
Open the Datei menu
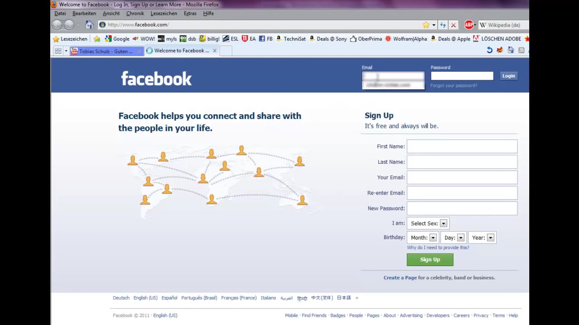pos(60,14)
